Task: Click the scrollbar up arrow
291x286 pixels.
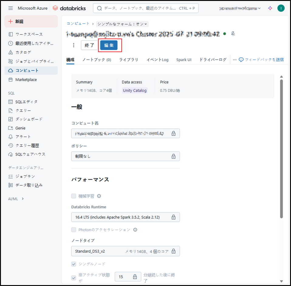Action: click(x=281, y=76)
